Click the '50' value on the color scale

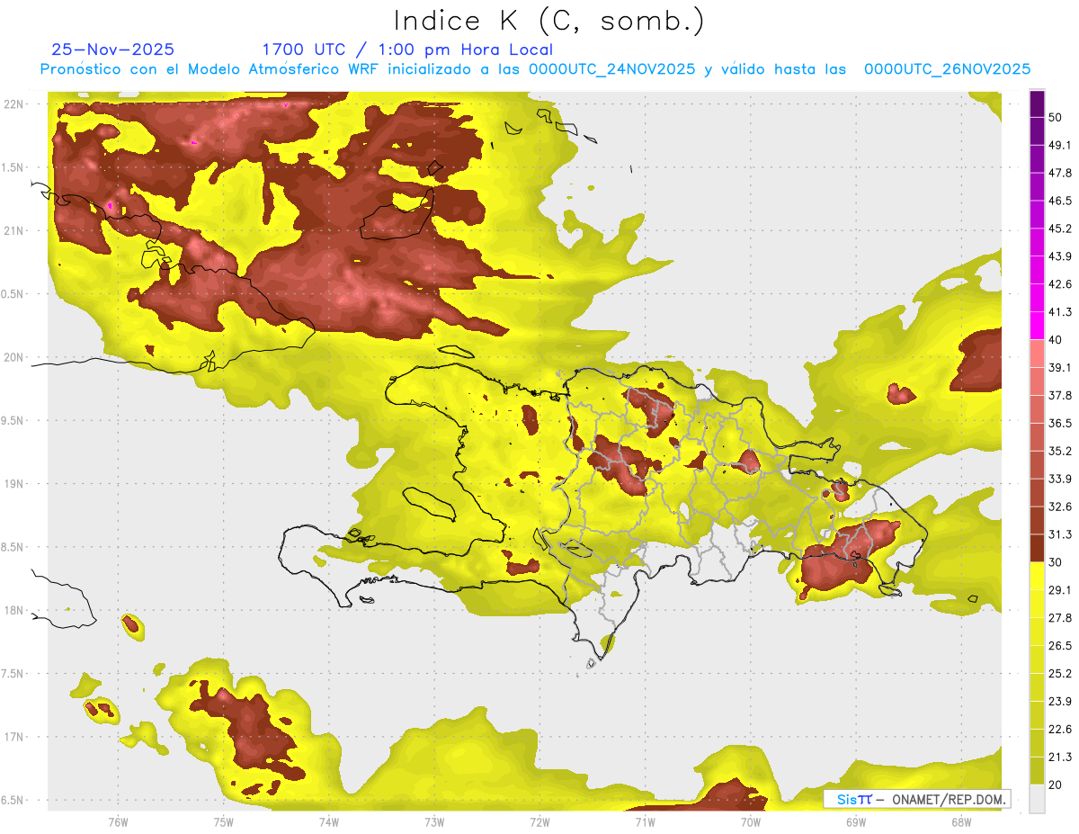point(1056,117)
